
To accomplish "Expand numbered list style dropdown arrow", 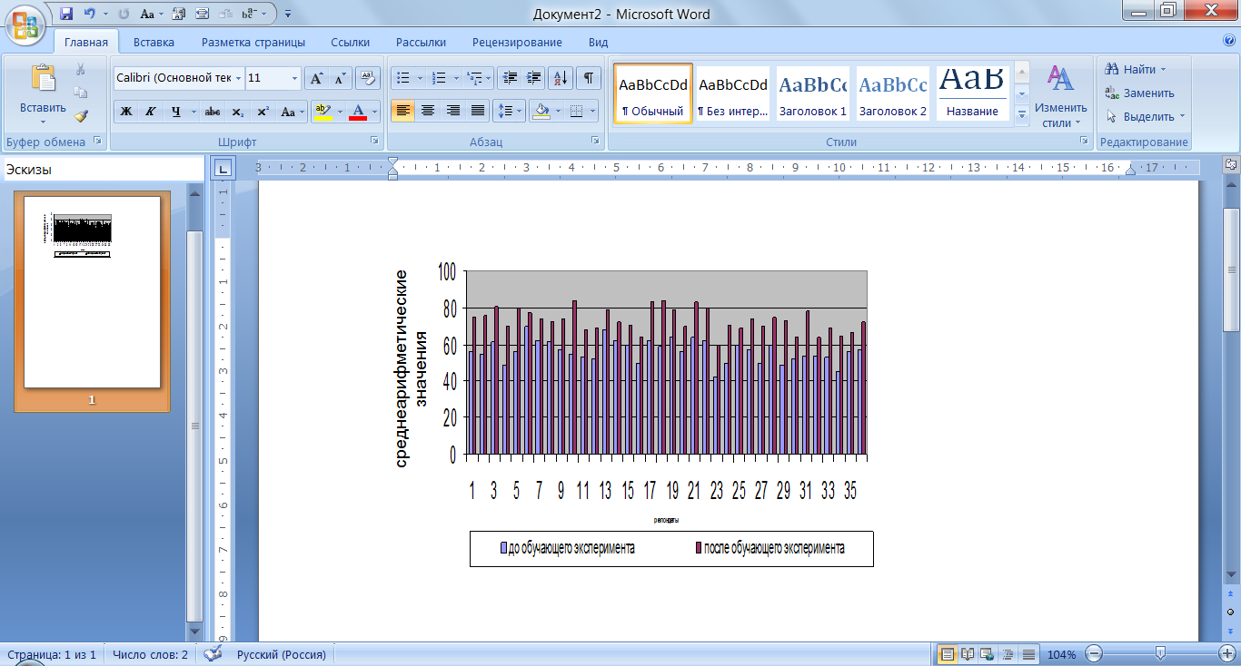I will click(x=454, y=78).
